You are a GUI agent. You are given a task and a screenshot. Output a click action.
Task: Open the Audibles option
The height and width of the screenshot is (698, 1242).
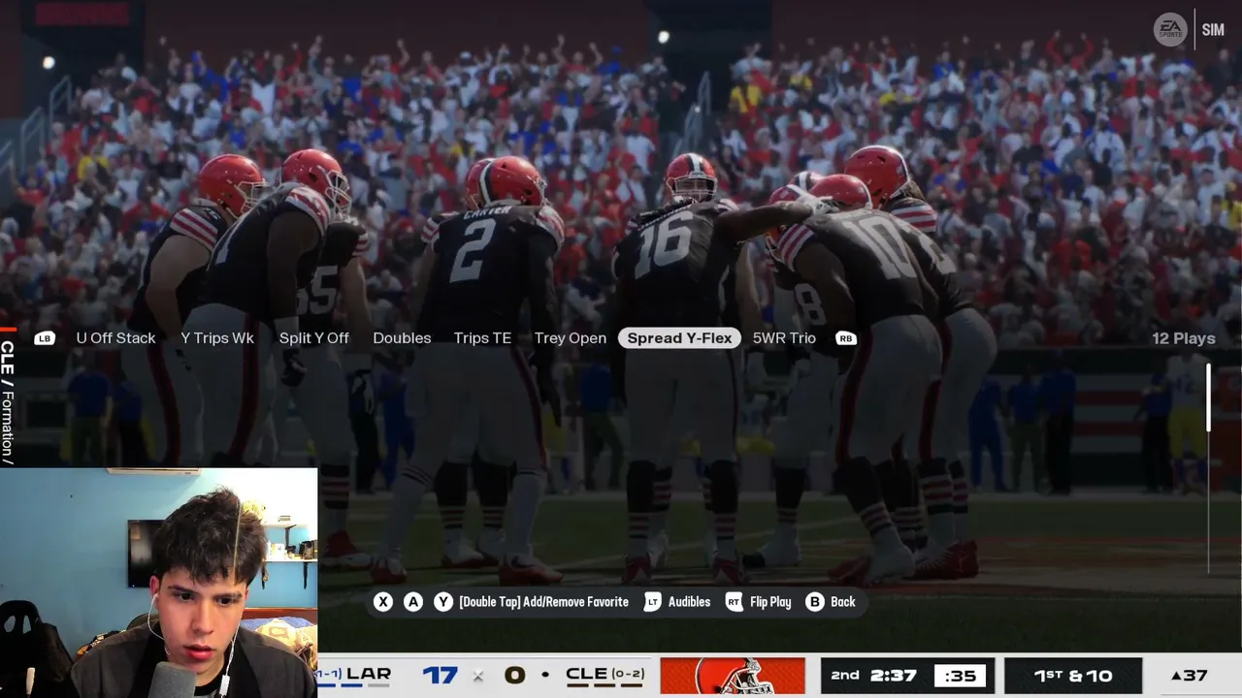[689, 602]
